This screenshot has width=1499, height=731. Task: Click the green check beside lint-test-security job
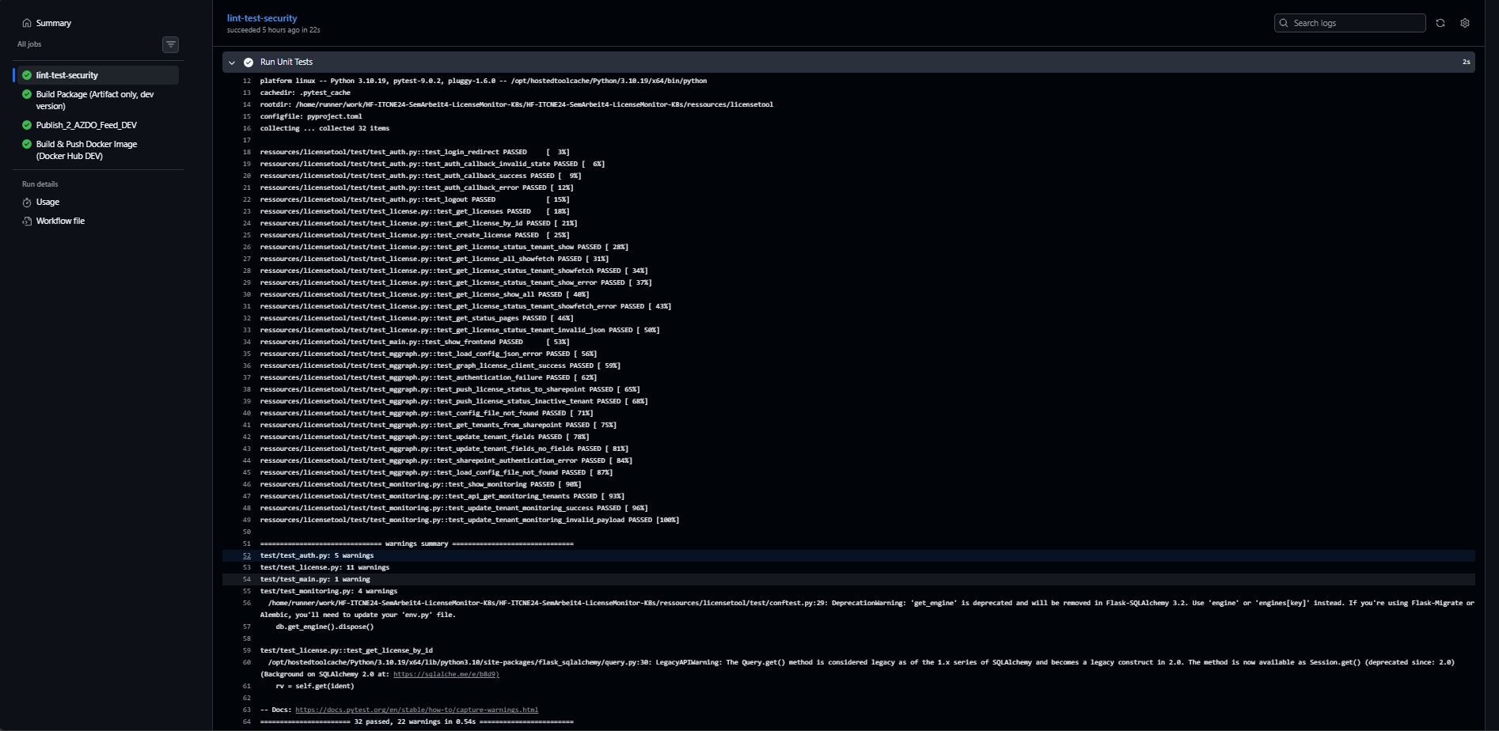26,74
